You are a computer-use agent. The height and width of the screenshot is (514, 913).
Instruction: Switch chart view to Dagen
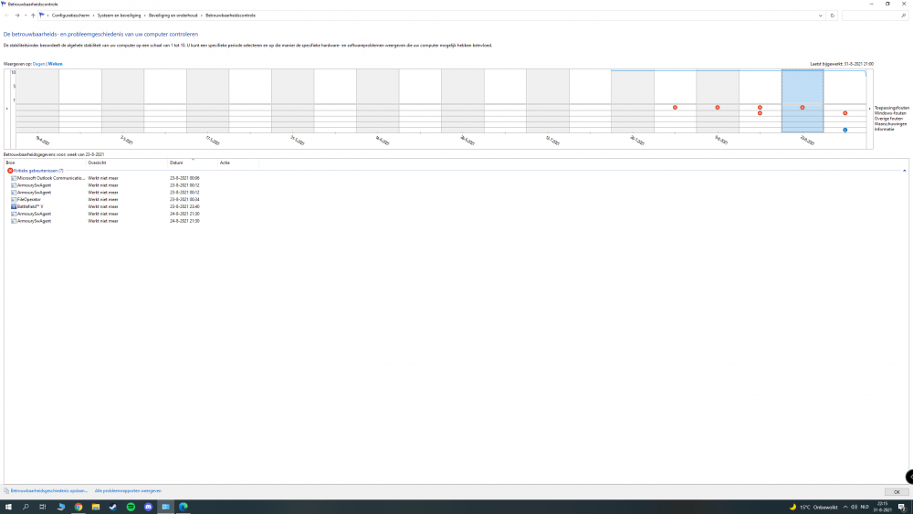pos(38,64)
